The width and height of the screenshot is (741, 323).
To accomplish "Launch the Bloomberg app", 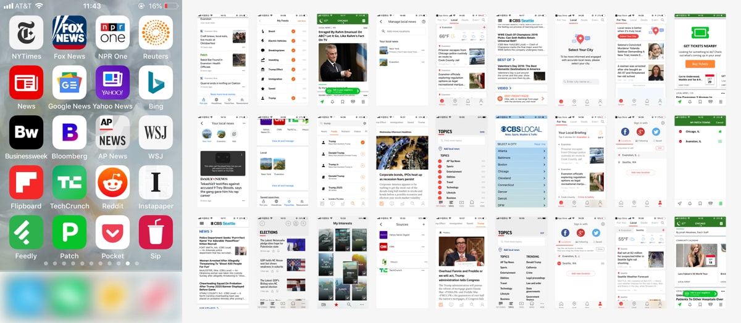I will point(69,132).
